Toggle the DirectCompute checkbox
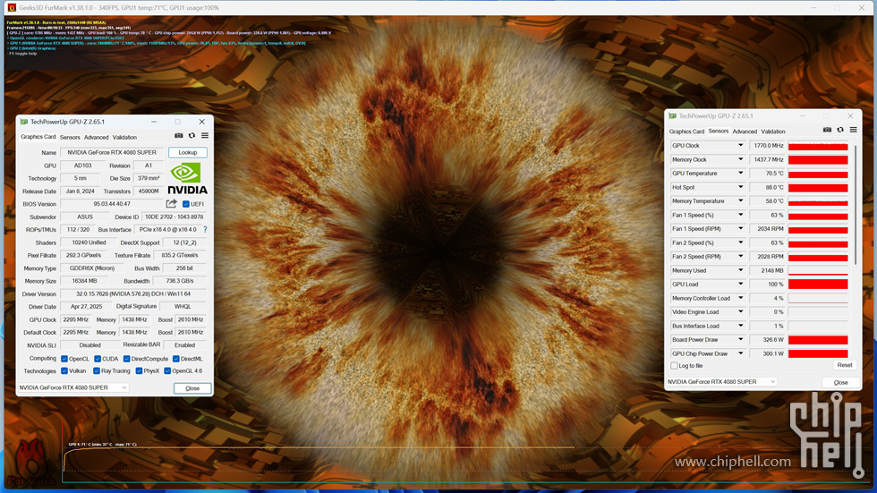This screenshot has width=877, height=493. pos(126,359)
